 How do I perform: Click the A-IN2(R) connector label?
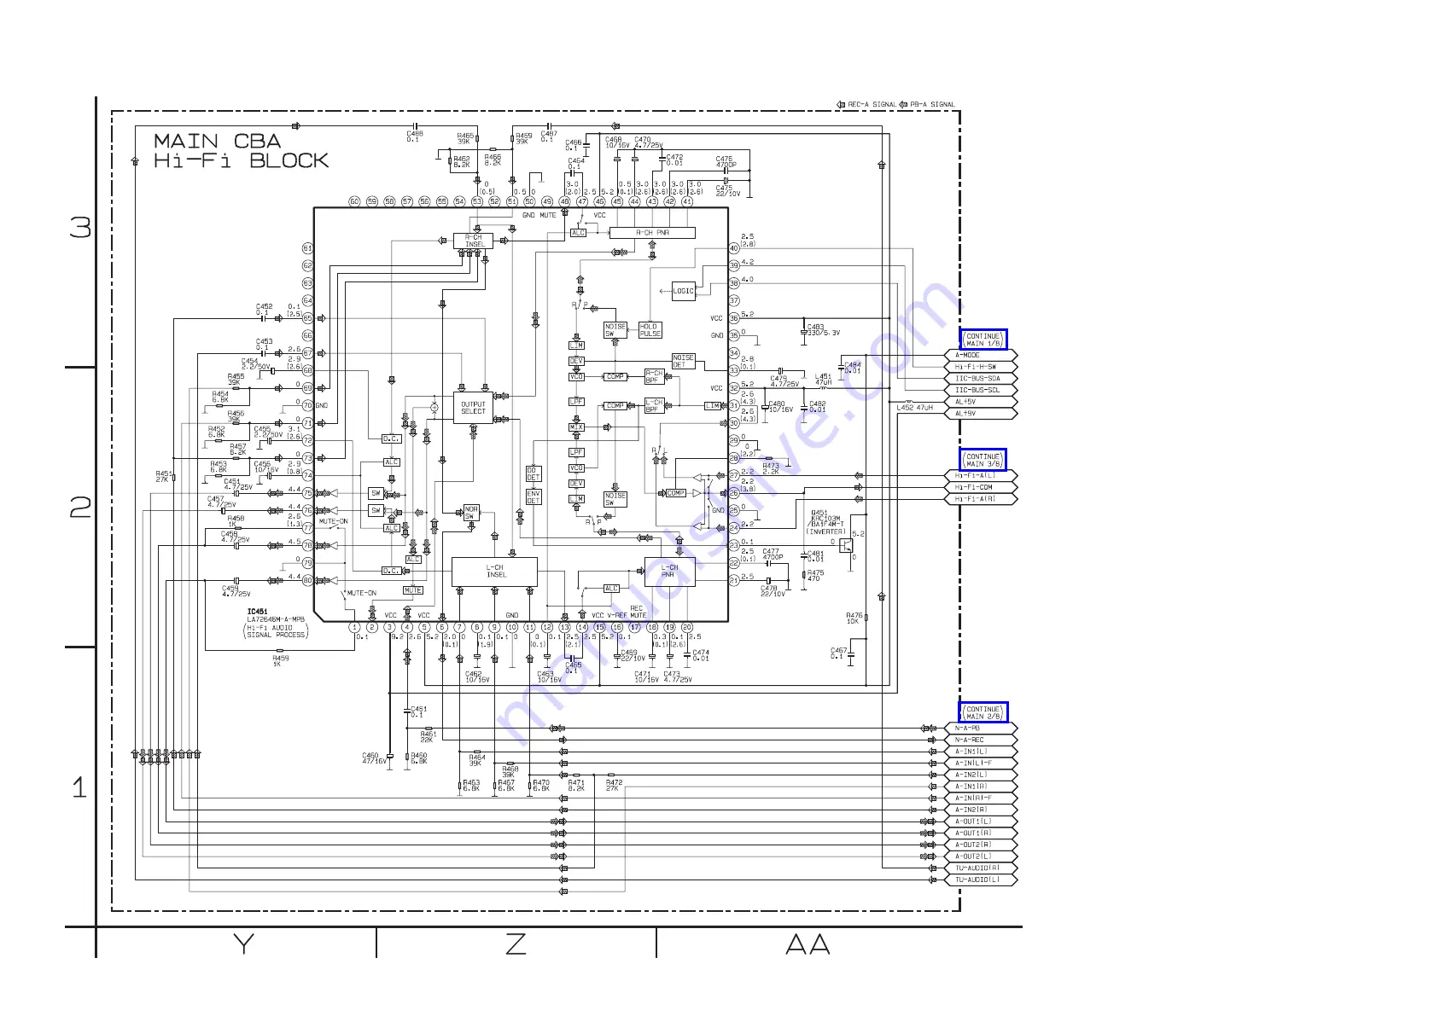[x=981, y=810]
